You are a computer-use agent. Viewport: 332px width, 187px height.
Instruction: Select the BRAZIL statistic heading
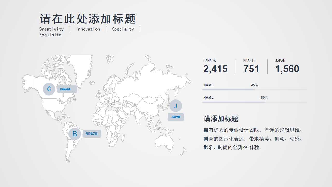[249, 61]
